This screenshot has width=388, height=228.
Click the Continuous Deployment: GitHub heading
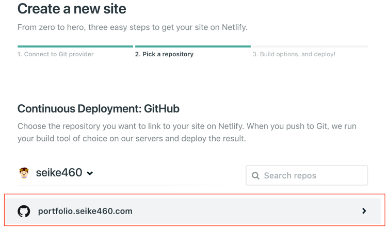click(x=99, y=109)
